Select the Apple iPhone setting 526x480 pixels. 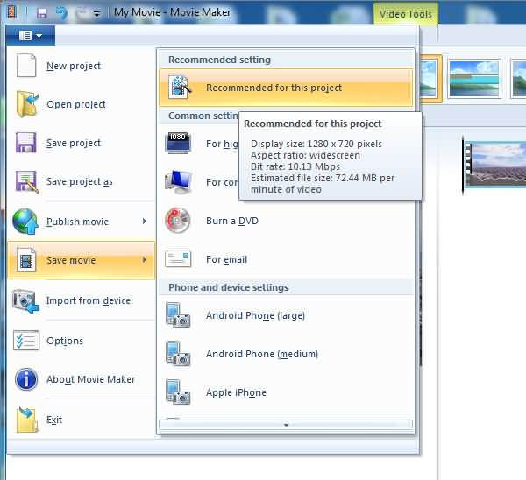(236, 392)
